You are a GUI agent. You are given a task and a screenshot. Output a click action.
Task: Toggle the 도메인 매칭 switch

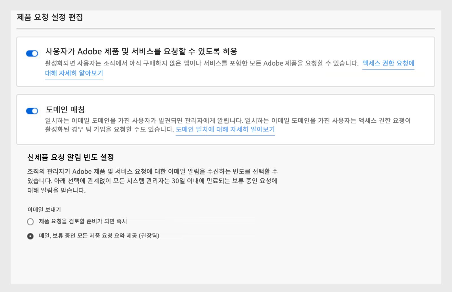32,111
